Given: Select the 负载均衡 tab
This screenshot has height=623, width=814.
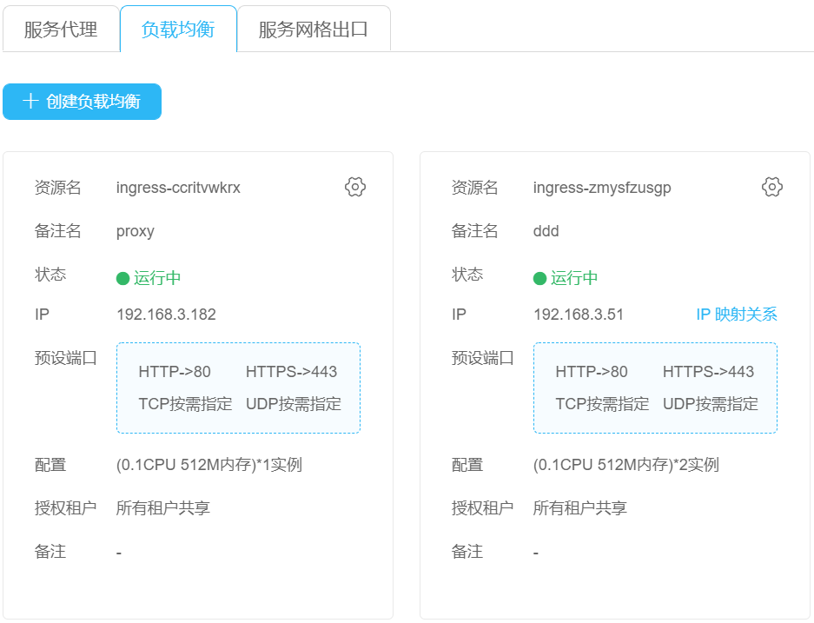Looking at the screenshot, I should pyautogui.click(x=178, y=29).
